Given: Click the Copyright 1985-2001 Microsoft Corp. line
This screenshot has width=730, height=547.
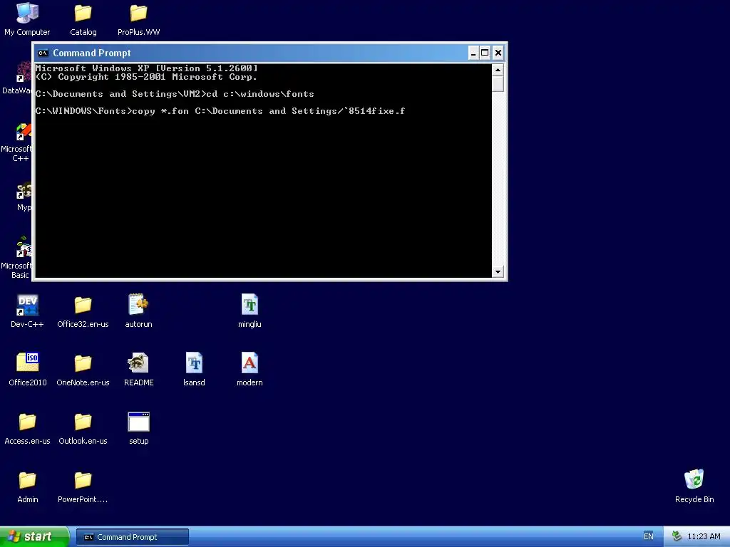Looking at the screenshot, I should coord(146,77).
